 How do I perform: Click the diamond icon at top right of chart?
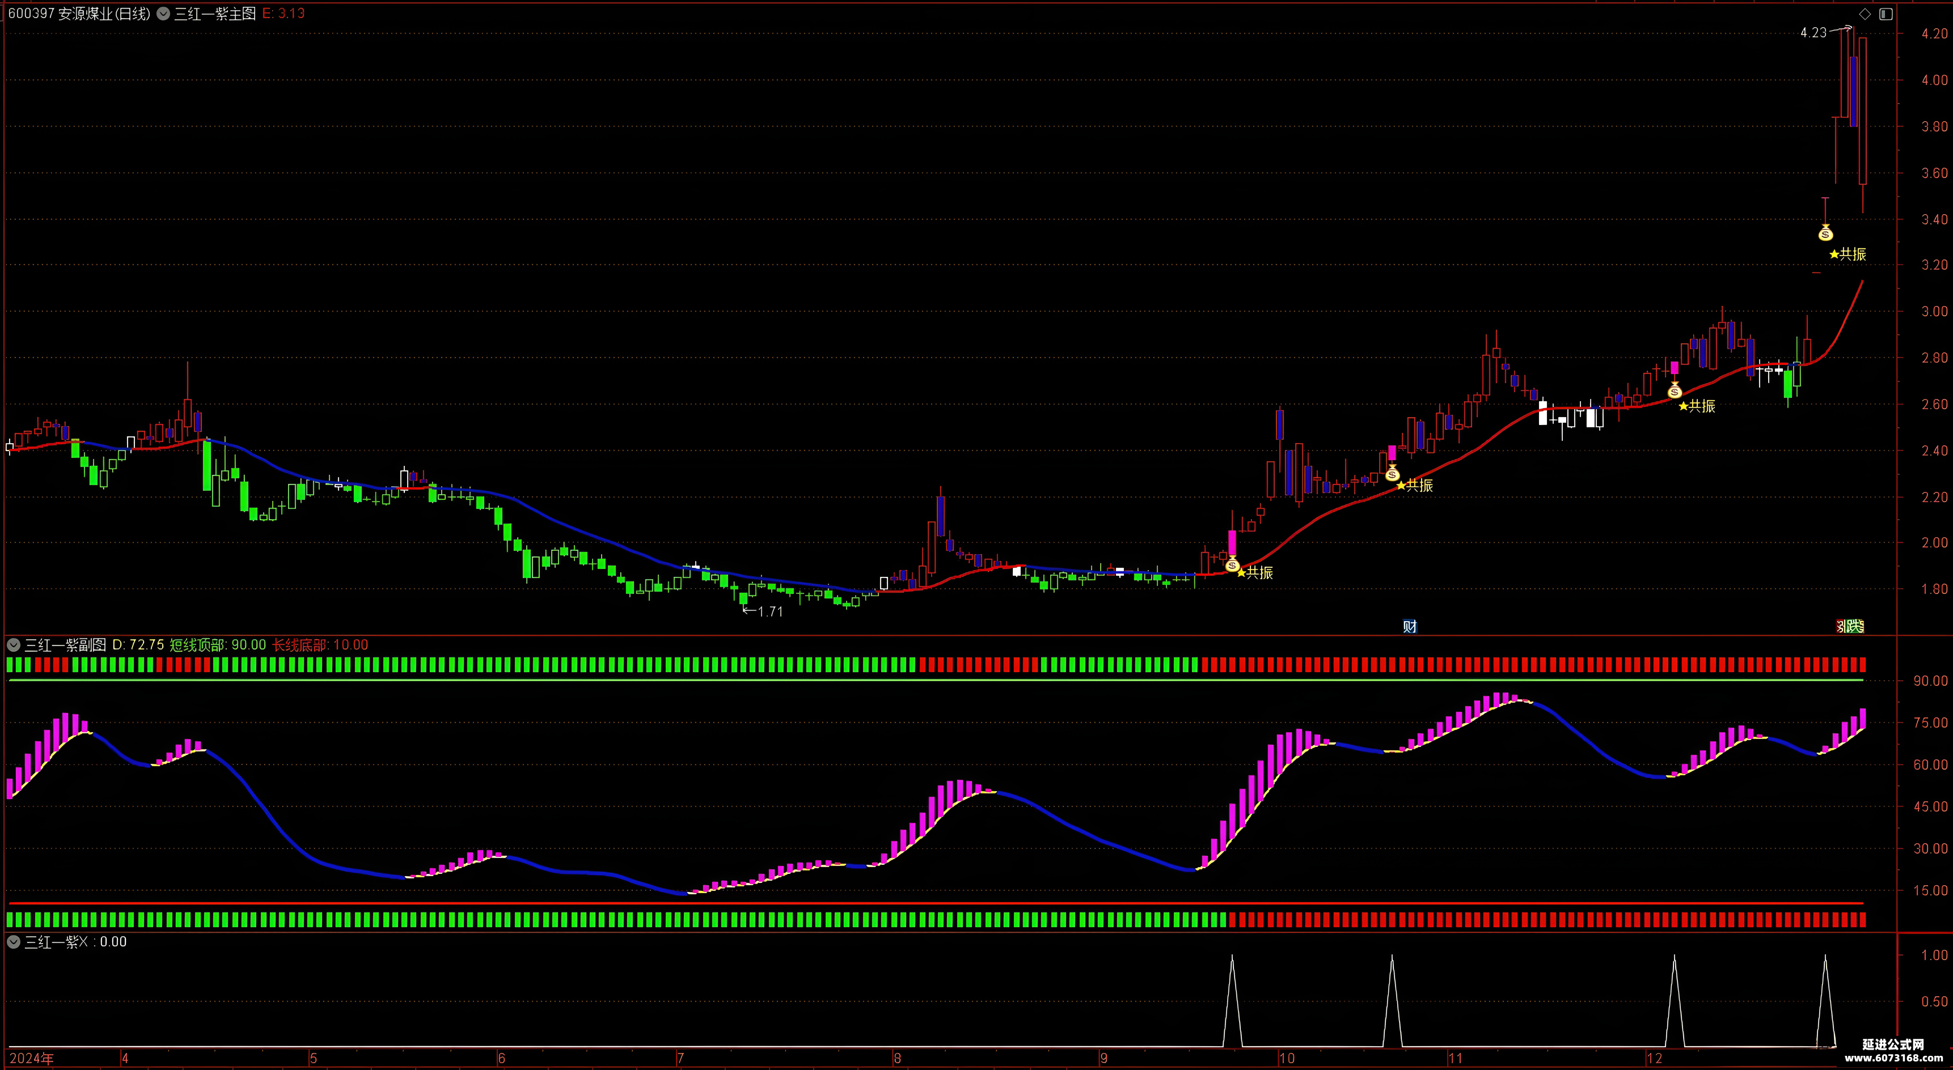[x=1865, y=14]
